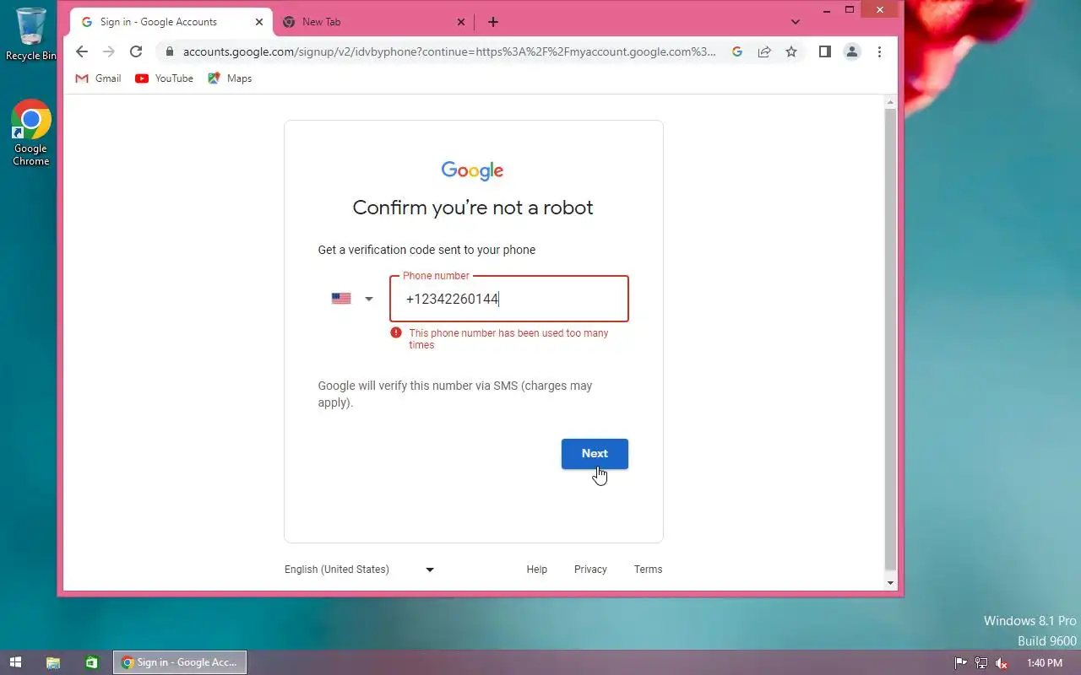The height and width of the screenshot is (675, 1081).
Task: Open the English (United States) language dropdown
Action: [360, 570]
